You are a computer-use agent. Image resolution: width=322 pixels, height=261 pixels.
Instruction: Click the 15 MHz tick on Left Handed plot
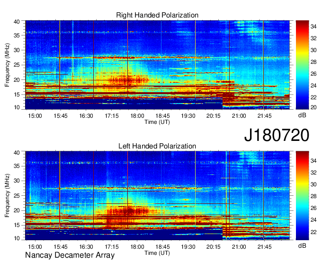point(17,225)
